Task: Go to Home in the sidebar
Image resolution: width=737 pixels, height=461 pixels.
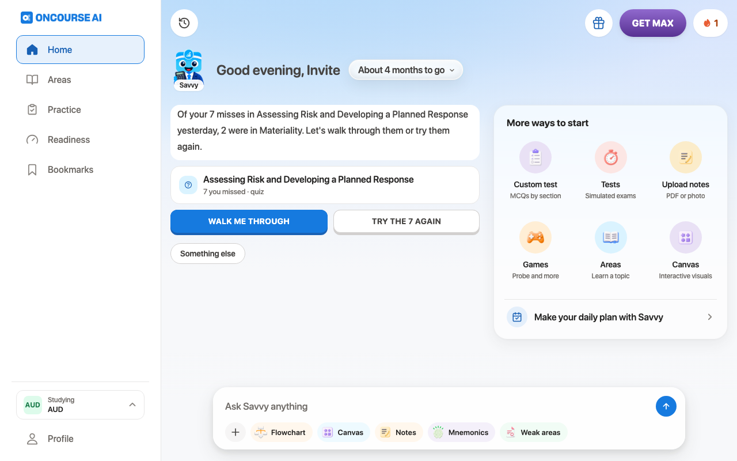Action: click(x=80, y=50)
